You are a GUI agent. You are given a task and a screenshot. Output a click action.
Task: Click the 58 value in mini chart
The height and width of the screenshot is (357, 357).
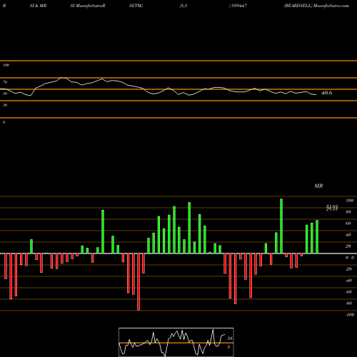[x=230, y=338]
